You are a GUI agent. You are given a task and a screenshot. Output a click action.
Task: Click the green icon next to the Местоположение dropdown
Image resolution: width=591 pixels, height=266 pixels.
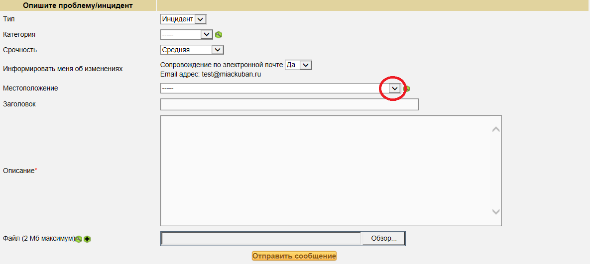407,89
